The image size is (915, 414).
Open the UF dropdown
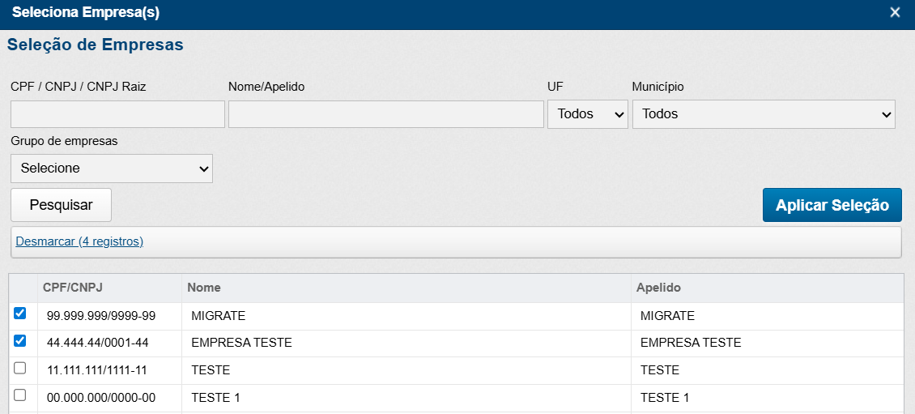(x=587, y=114)
